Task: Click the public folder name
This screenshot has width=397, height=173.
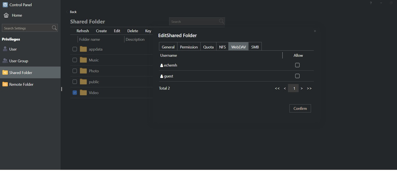Action: coord(94,82)
